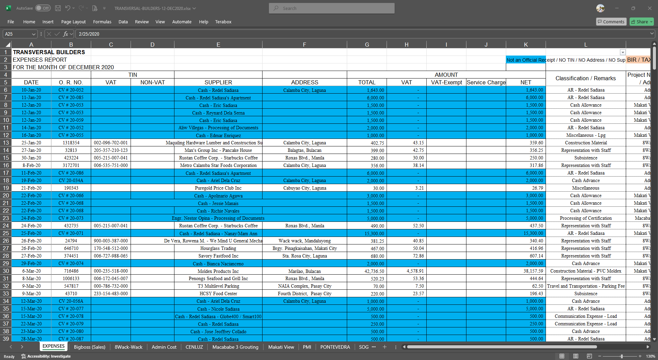Screen dimensions: 658x360
Task: Switch to the Admin Cost sheet
Action: pyautogui.click(x=164, y=347)
